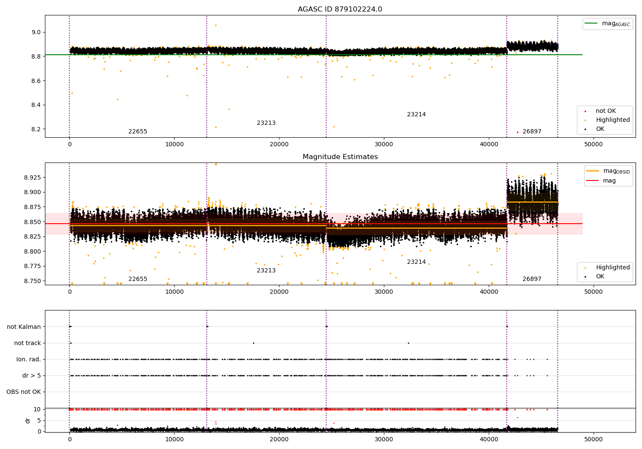Click y-axis tick 8.825 in middle plot

pyautogui.click(x=33, y=236)
